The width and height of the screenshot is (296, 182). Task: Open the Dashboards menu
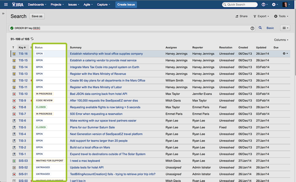[x=37, y=4]
